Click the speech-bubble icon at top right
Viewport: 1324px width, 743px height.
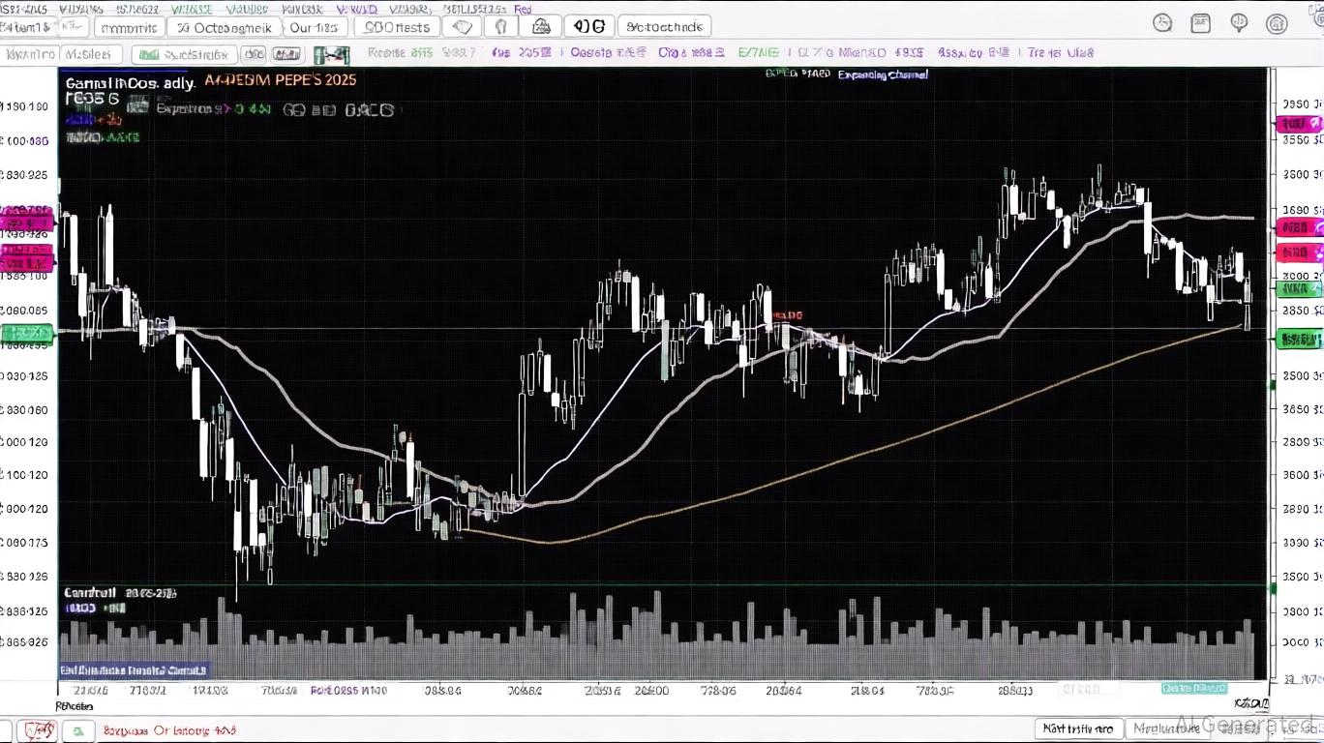click(x=1239, y=24)
